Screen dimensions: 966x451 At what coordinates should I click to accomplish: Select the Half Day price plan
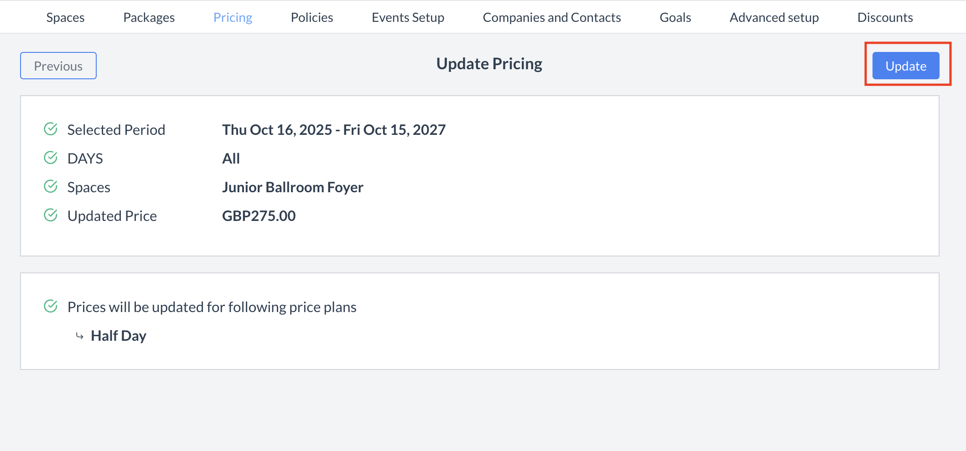point(119,336)
